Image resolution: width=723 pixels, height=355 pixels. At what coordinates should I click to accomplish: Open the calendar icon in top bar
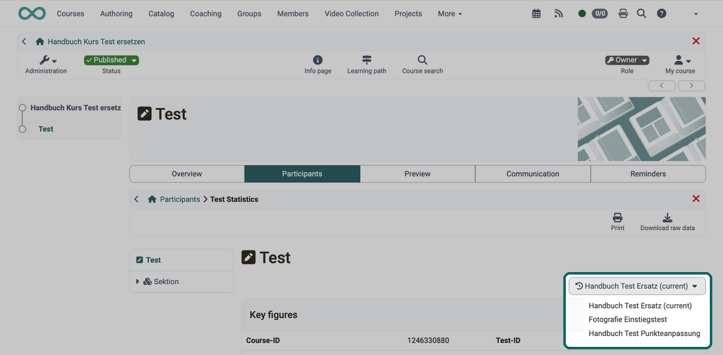[536, 14]
